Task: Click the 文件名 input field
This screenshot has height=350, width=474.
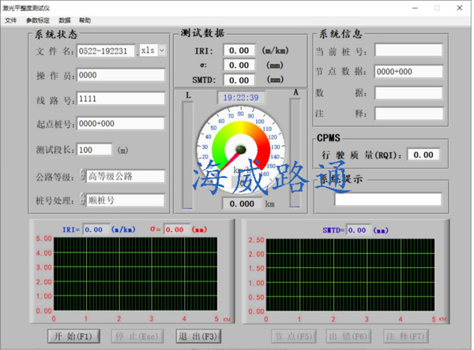Action: [x=106, y=50]
